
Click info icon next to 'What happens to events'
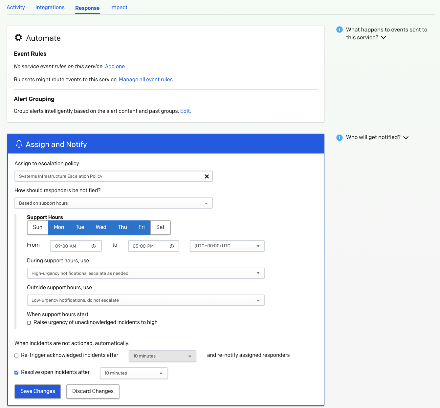pos(340,30)
